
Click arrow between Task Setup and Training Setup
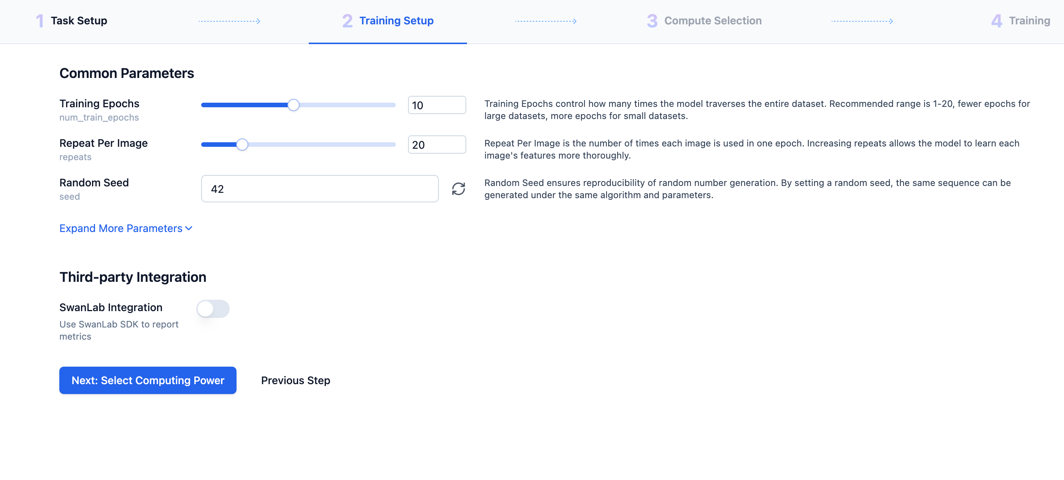[229, 21]
